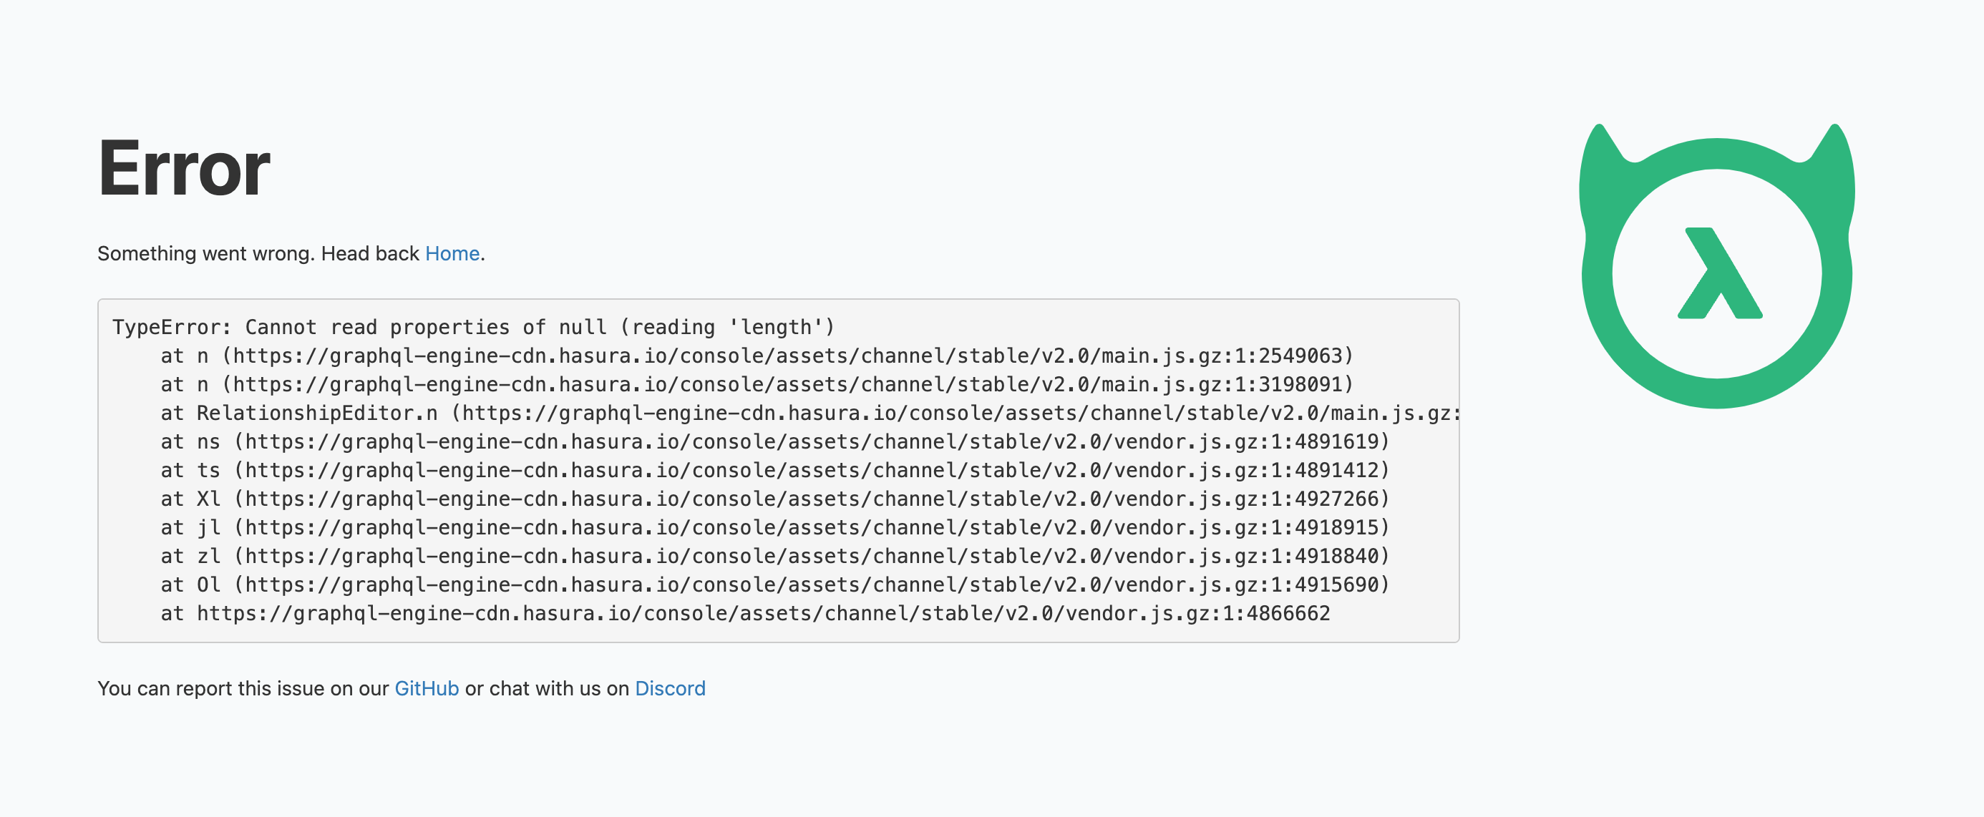Click the TypeError message line
The height and width of the screenshot is (817, 1984).
pos(473,326)
